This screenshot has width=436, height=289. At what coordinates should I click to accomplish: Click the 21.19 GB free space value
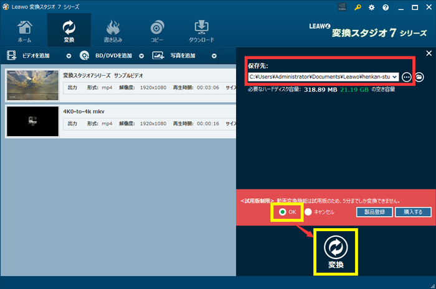click(354, 89)
